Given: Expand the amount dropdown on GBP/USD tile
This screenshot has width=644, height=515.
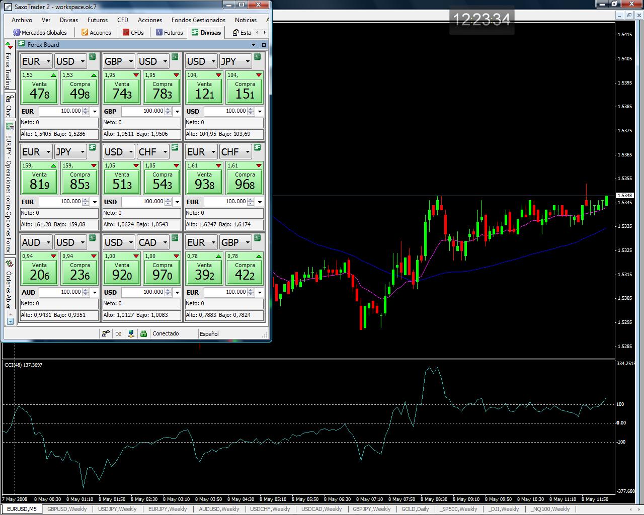Looking at the screenshot, I should [x=177, y=111].
